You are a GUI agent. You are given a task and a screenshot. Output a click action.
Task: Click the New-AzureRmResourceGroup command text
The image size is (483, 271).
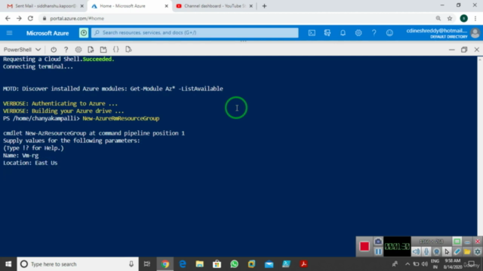(121, 118)
